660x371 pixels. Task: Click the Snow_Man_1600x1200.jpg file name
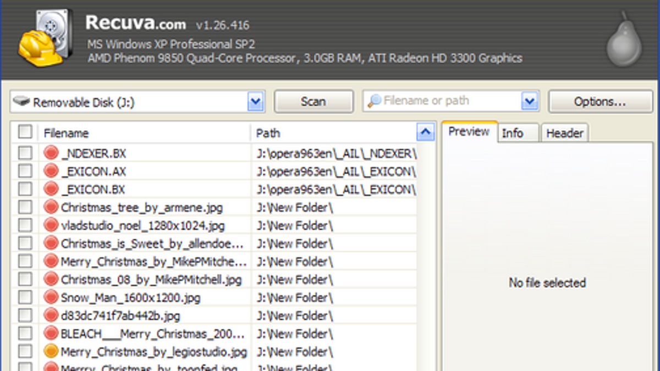point(130,298)
